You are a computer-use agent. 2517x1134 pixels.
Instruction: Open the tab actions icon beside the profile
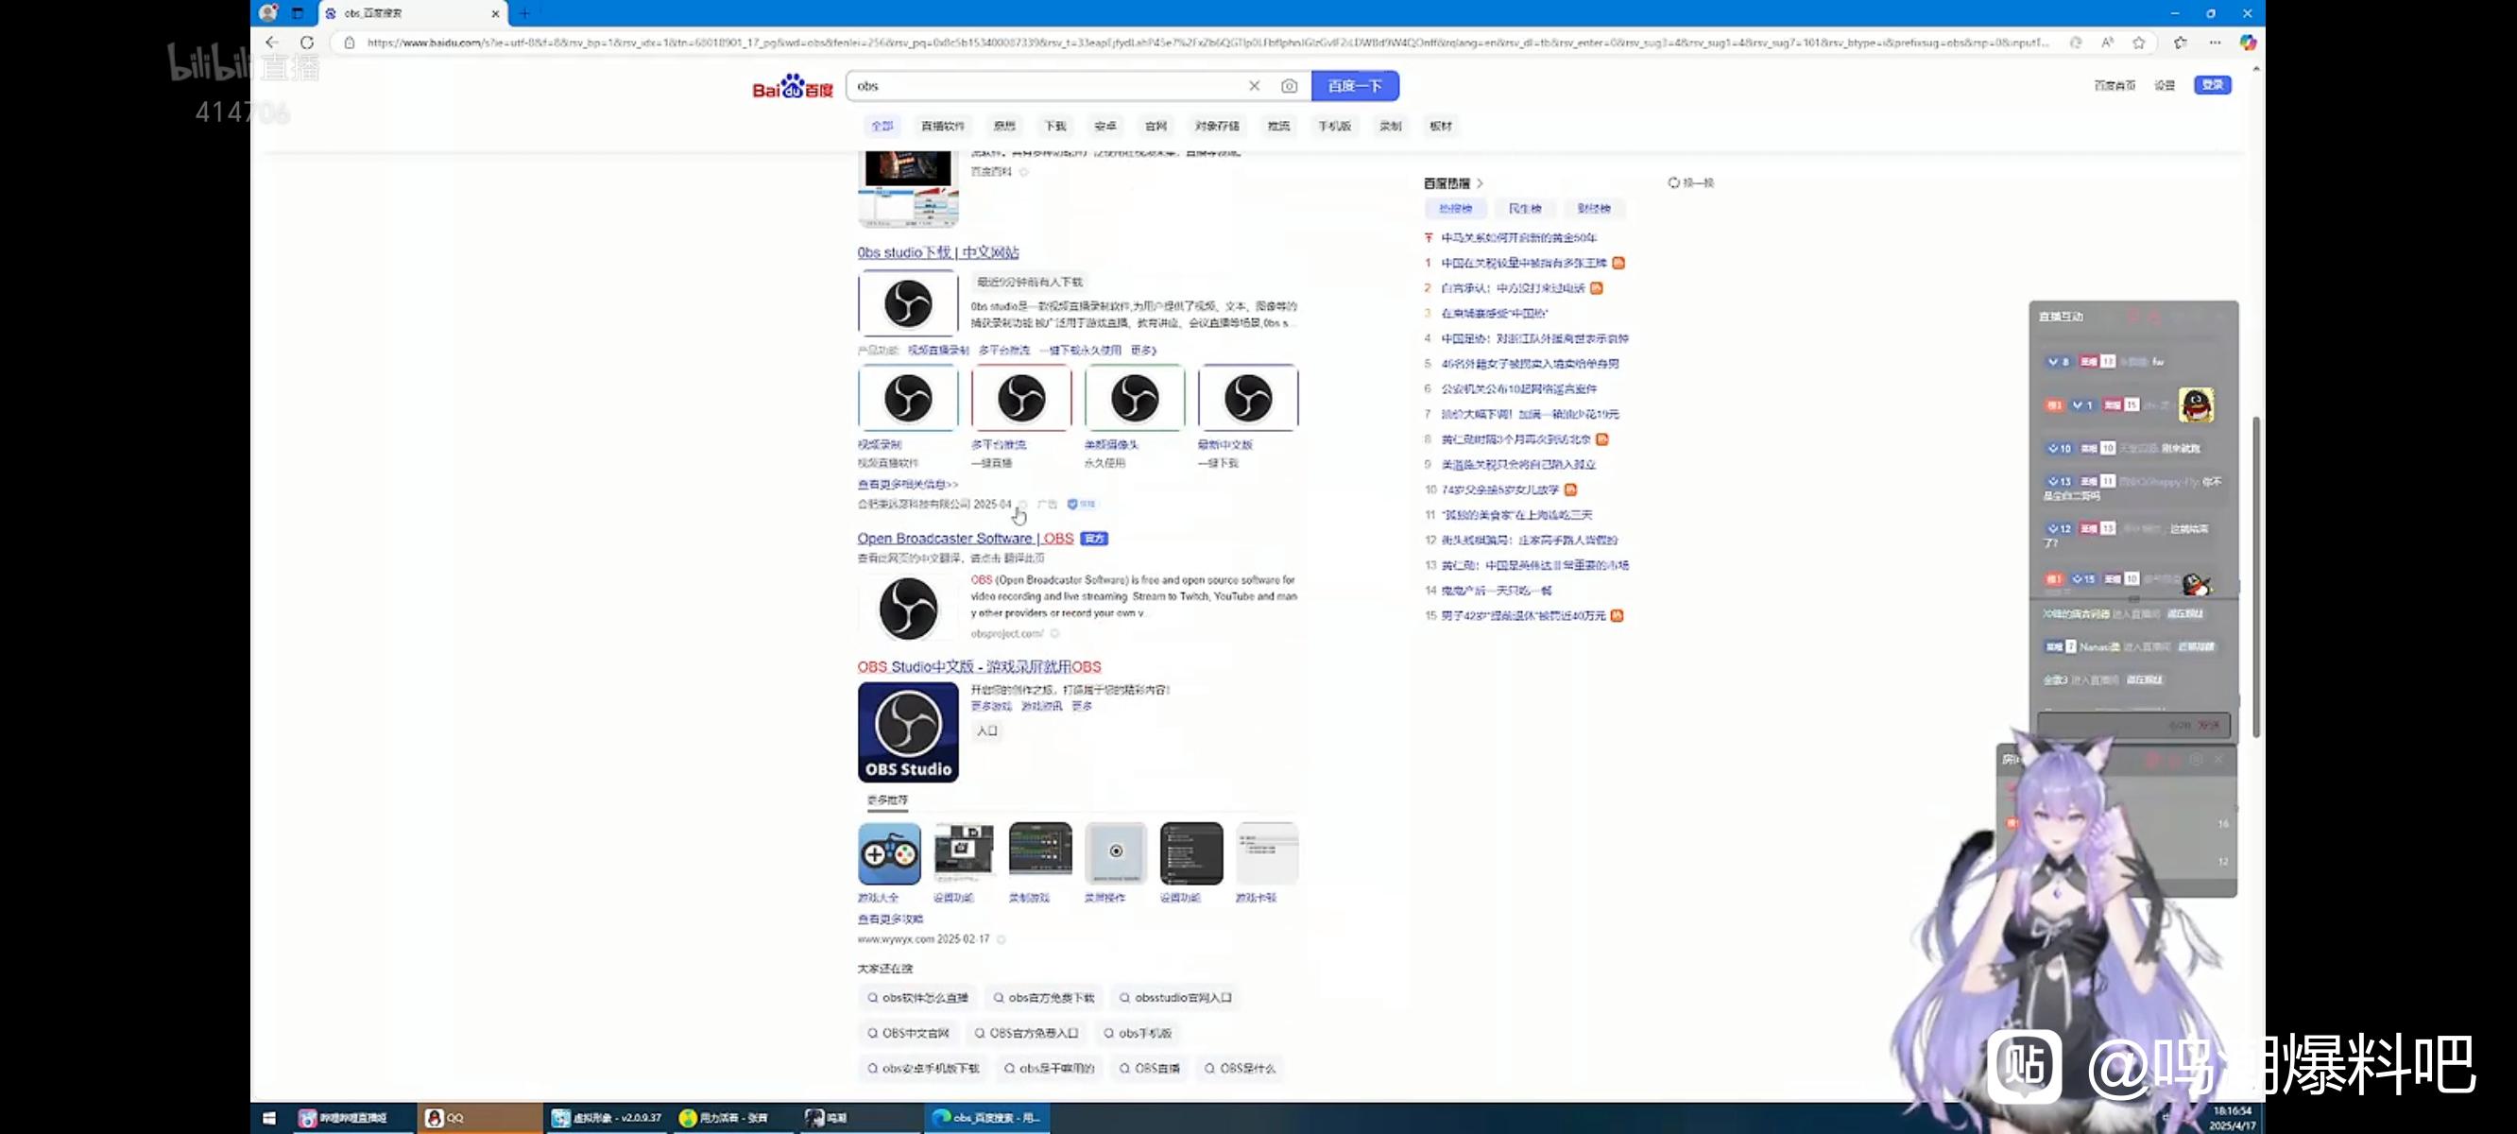point(298,12)
